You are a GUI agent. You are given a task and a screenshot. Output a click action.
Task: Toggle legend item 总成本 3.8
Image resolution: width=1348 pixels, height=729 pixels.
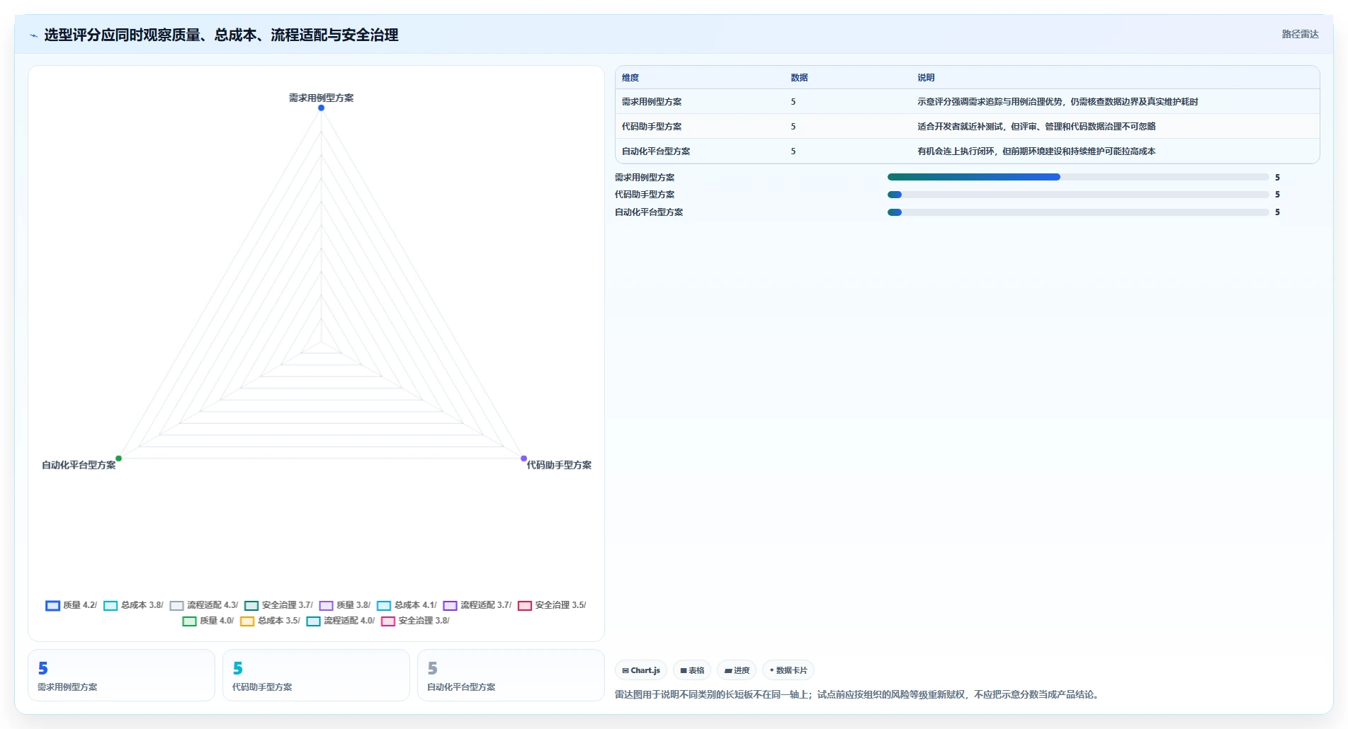click(133, 605)
